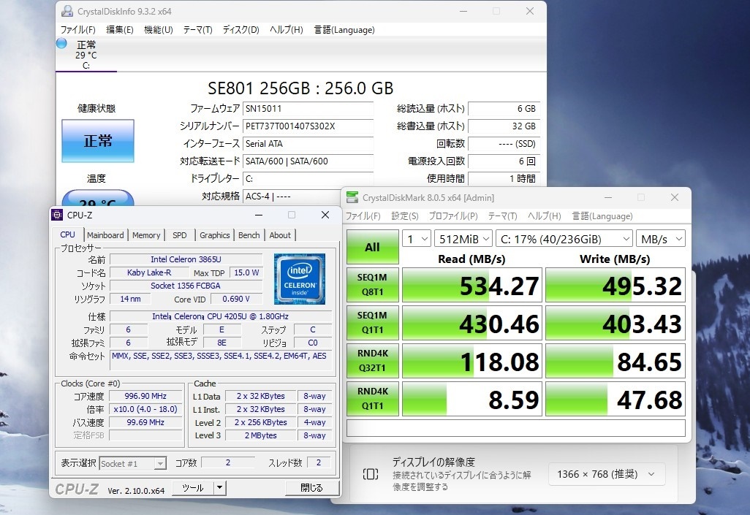Open the MB/s unit dropdown

661,239
